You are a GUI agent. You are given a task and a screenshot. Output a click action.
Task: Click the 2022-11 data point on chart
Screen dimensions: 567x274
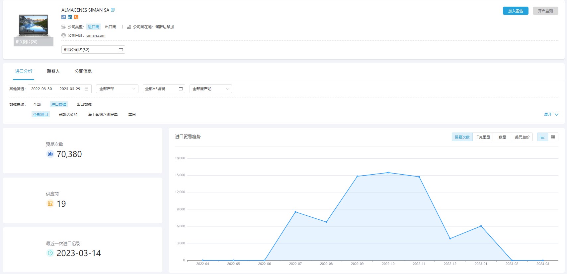tap(419, 177)
